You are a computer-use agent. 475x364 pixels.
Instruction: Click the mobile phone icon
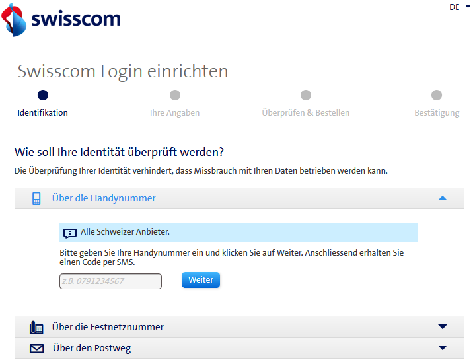[x=37, y=198]
